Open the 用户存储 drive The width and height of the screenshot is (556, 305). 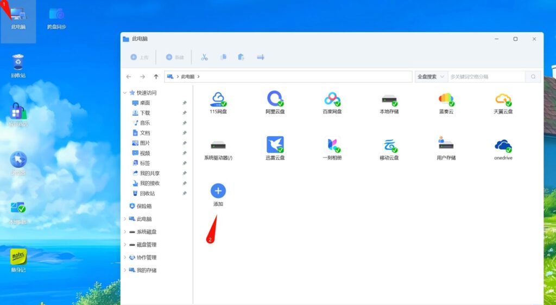tap(446, 148)
